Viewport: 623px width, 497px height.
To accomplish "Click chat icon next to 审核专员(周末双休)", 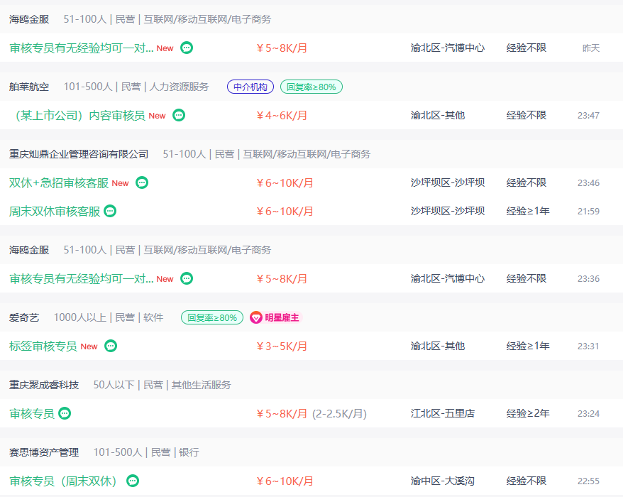I will [x=133, y=481].
